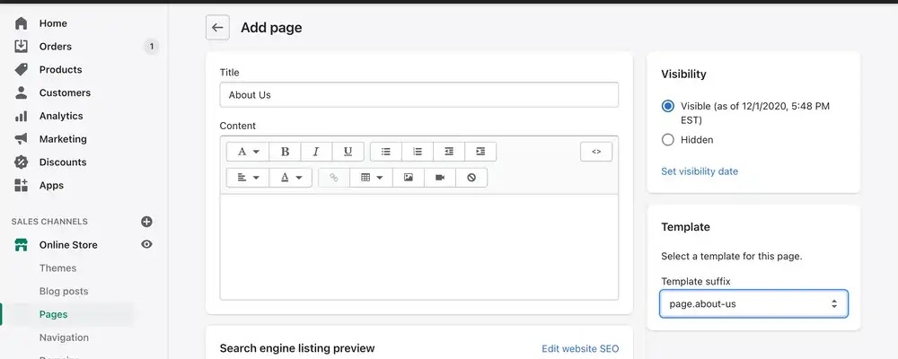This screenshot has height=359, width=898.
Task: Click into the Title input field
Action: point(418,95)
